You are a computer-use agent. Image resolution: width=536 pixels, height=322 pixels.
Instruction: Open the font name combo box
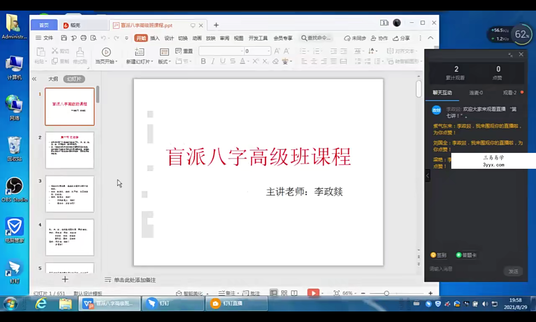pos(221,51)
